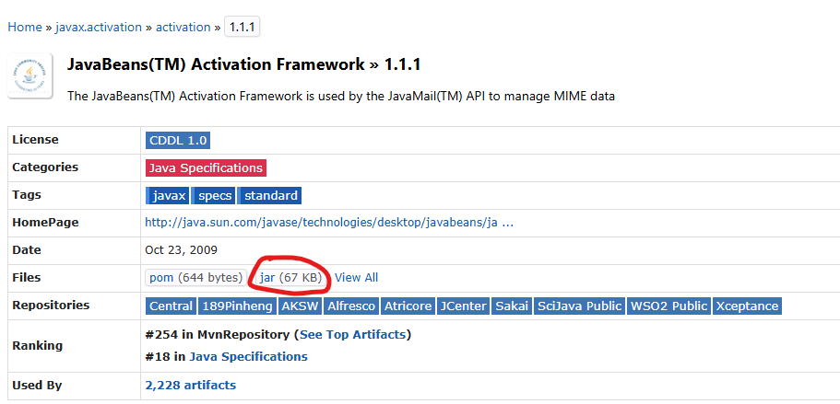840x404 pixels.
Task: Open the Xceptance repository tag
Action: point(747,306)
